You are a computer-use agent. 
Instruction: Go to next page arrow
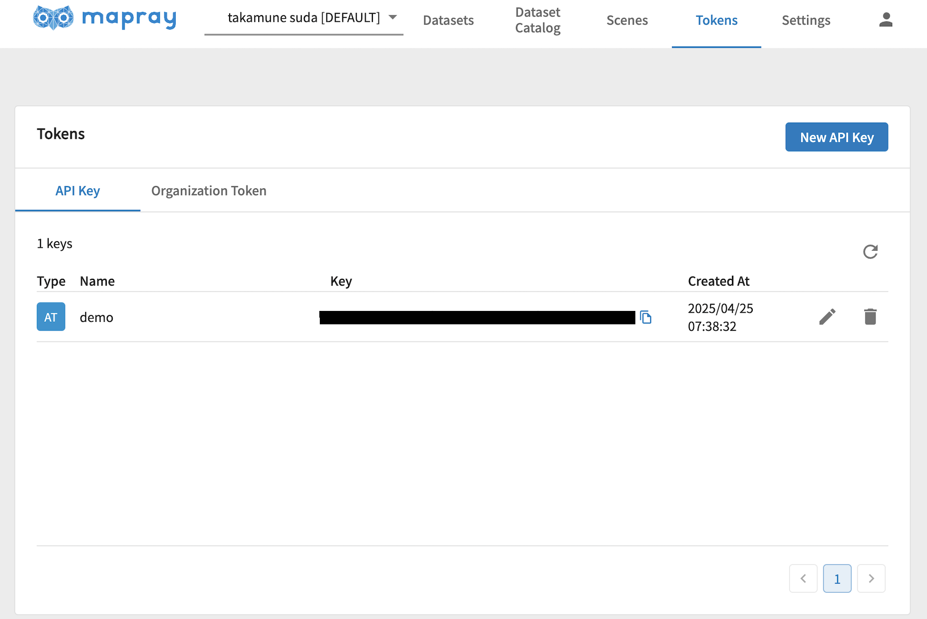[871, 578]
